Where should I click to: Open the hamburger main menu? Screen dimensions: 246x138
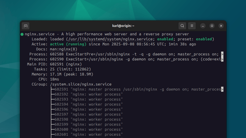pyautogui.click(x=192, y=26)
